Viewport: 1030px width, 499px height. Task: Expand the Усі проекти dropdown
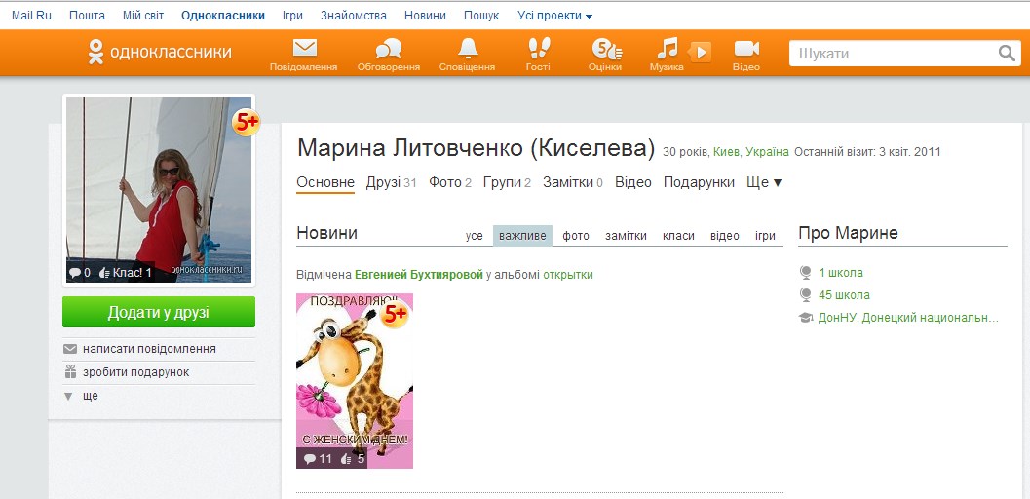(555, 15)
